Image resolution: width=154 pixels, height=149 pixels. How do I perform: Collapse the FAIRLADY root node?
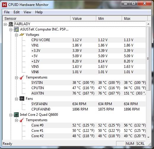coord(5,24)
